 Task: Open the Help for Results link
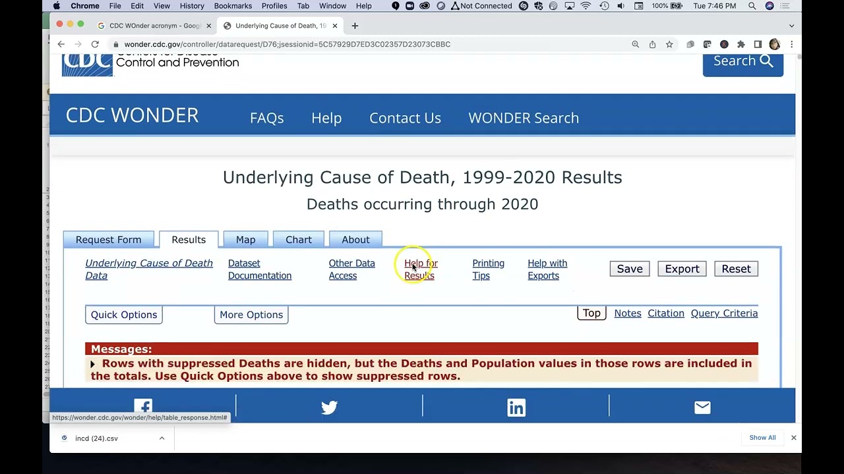[x=421, y=269]
